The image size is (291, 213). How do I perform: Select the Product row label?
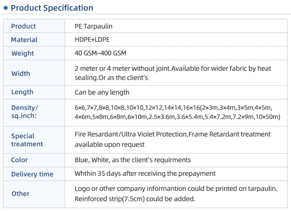click(24, 26)
